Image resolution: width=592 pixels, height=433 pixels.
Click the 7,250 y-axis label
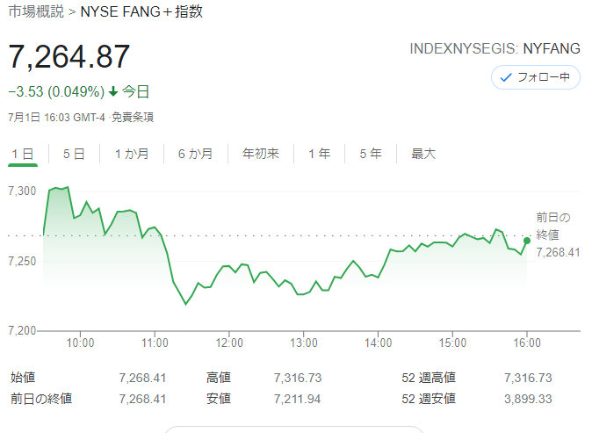[22, 261]
